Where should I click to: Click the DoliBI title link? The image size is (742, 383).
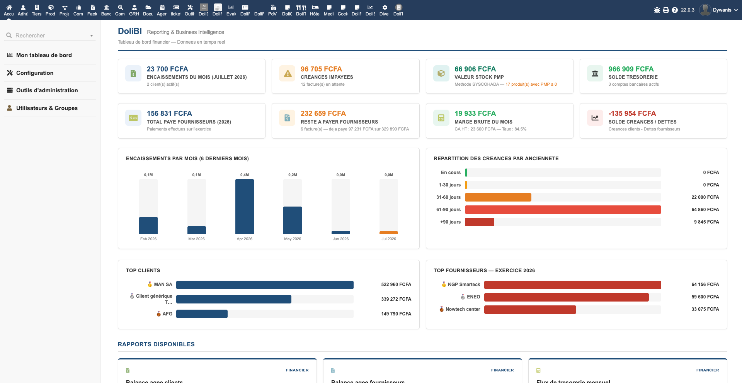(x=130, y=31)
